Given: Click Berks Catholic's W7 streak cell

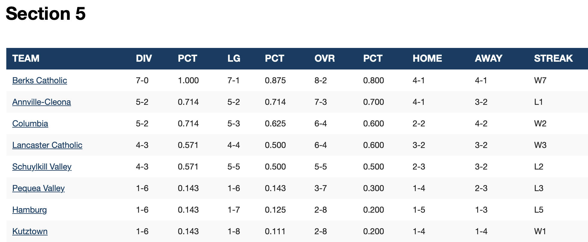Looking at the screenshot, I should click(540, 80).
